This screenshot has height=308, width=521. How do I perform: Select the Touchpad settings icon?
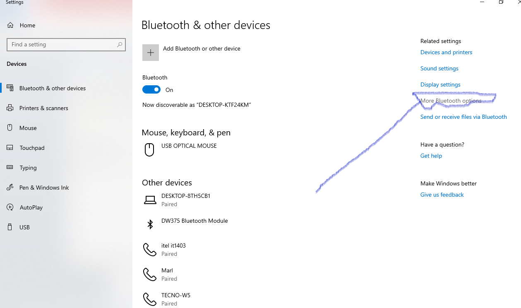10,148
